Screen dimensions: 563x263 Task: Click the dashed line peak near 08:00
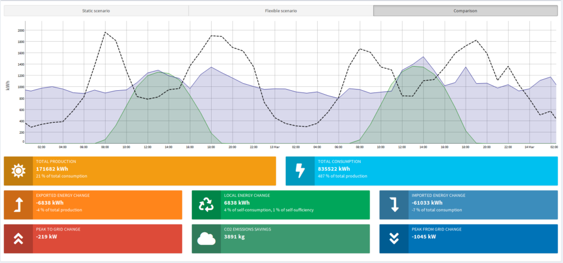[105, 32]
